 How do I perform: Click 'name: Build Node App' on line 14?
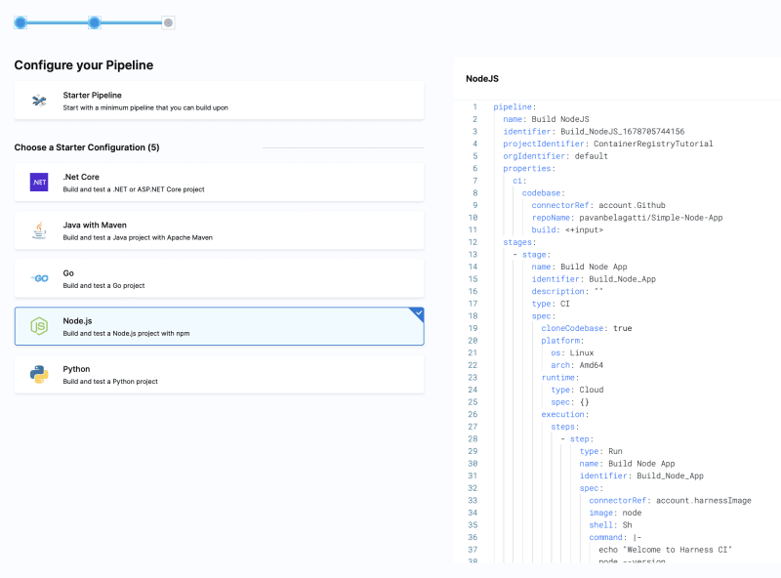click(579, 267)
